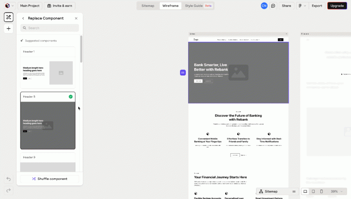Click the purple drag handle beside hero section
This screenshot has width=351, height=199.
click(183, 72)
